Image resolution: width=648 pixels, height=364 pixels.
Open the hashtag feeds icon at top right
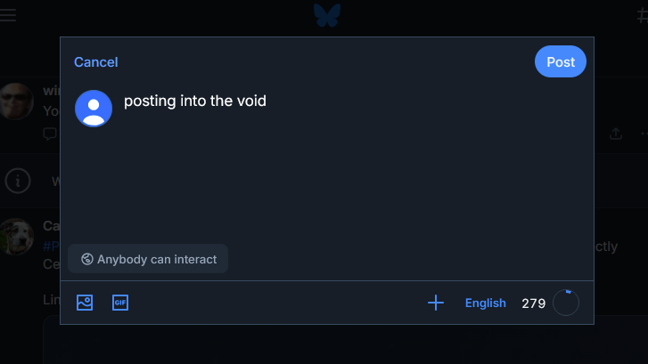tap(641, 15)
